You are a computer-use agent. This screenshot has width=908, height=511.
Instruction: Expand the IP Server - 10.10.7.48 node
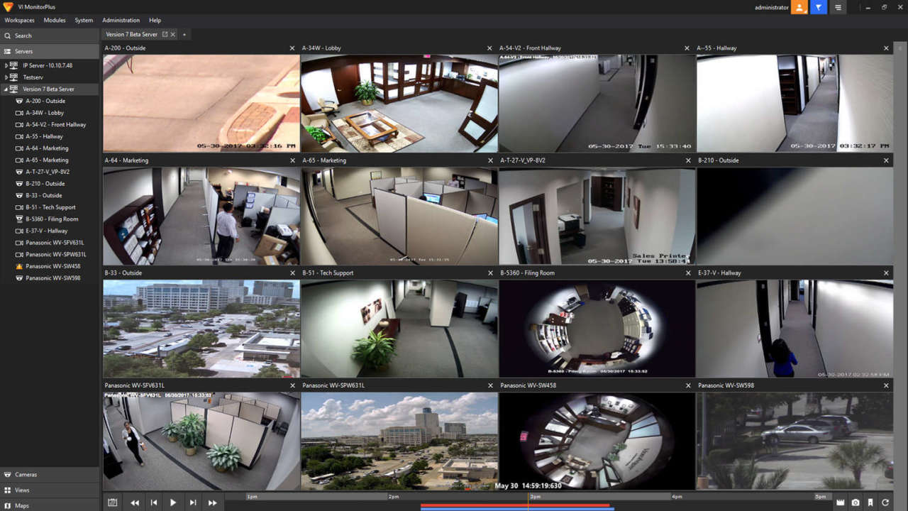pyautogui.click(x=6, y=65)
